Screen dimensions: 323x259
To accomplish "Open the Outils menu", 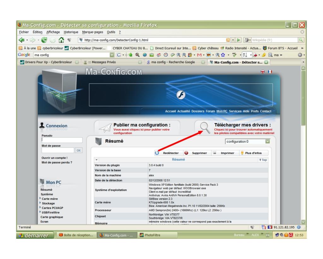I will tap(111, 32).
